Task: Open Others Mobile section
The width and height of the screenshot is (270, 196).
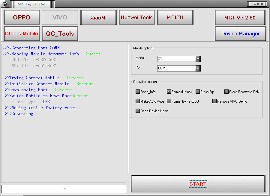Action: click(x=22, y=34)
